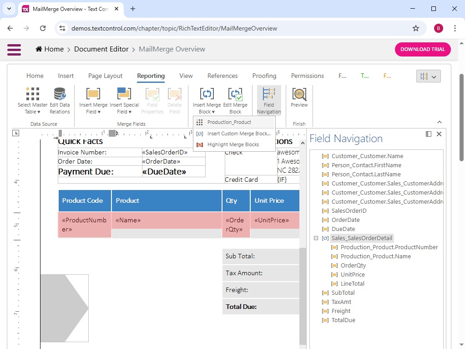This screenshot has height=349, width=465.
Task: Switch to the Proofing ribbon tab
Action: coord(263,76)
